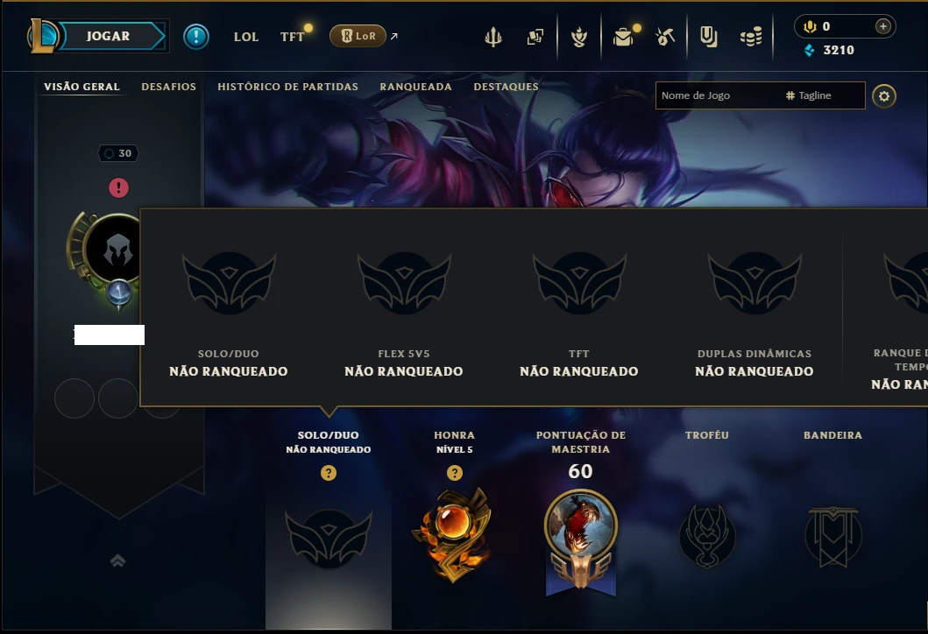Open the Store treasure chest icon
The width and height of the screenshot is (928, 634).
tap(623, 38)
